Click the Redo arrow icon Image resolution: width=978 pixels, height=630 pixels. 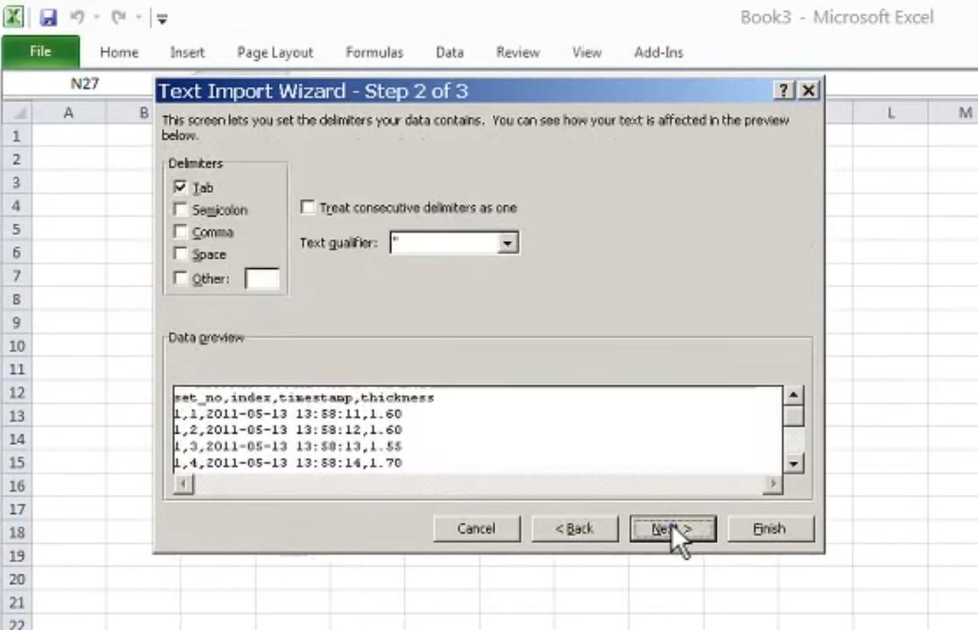pyautogui.click(x=118, y=18)
